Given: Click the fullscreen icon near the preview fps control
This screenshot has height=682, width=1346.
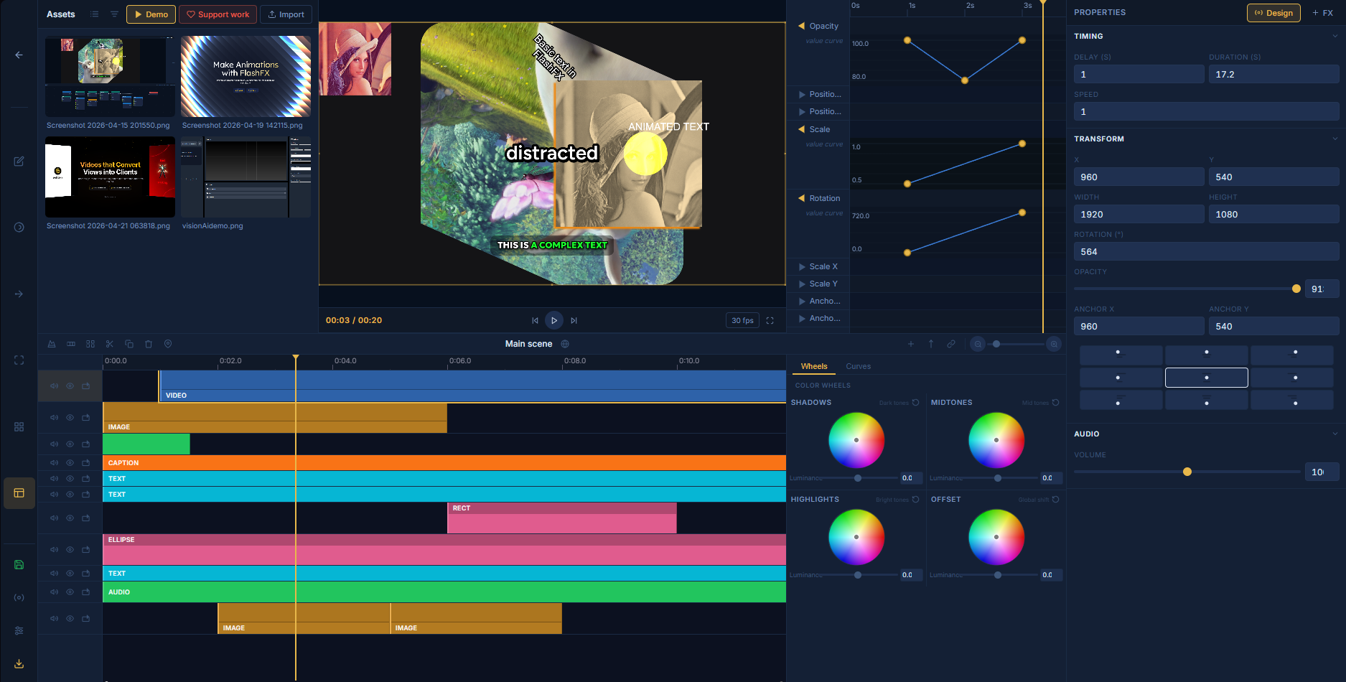Looking at the screenshot, I should tap(770, 320).
